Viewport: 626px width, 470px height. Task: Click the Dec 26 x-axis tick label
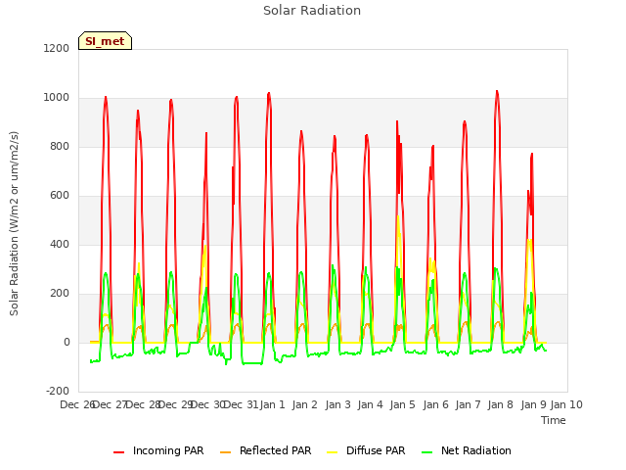pyautogui.click(x=78, y=404)
